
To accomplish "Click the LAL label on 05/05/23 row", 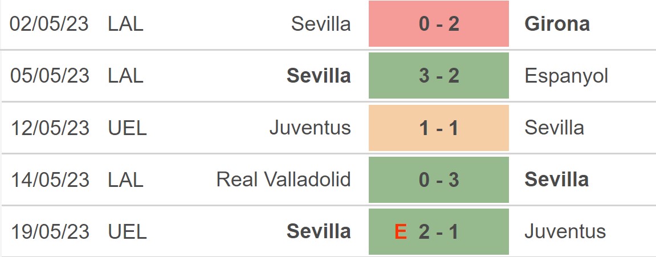I will click(125, 76).
